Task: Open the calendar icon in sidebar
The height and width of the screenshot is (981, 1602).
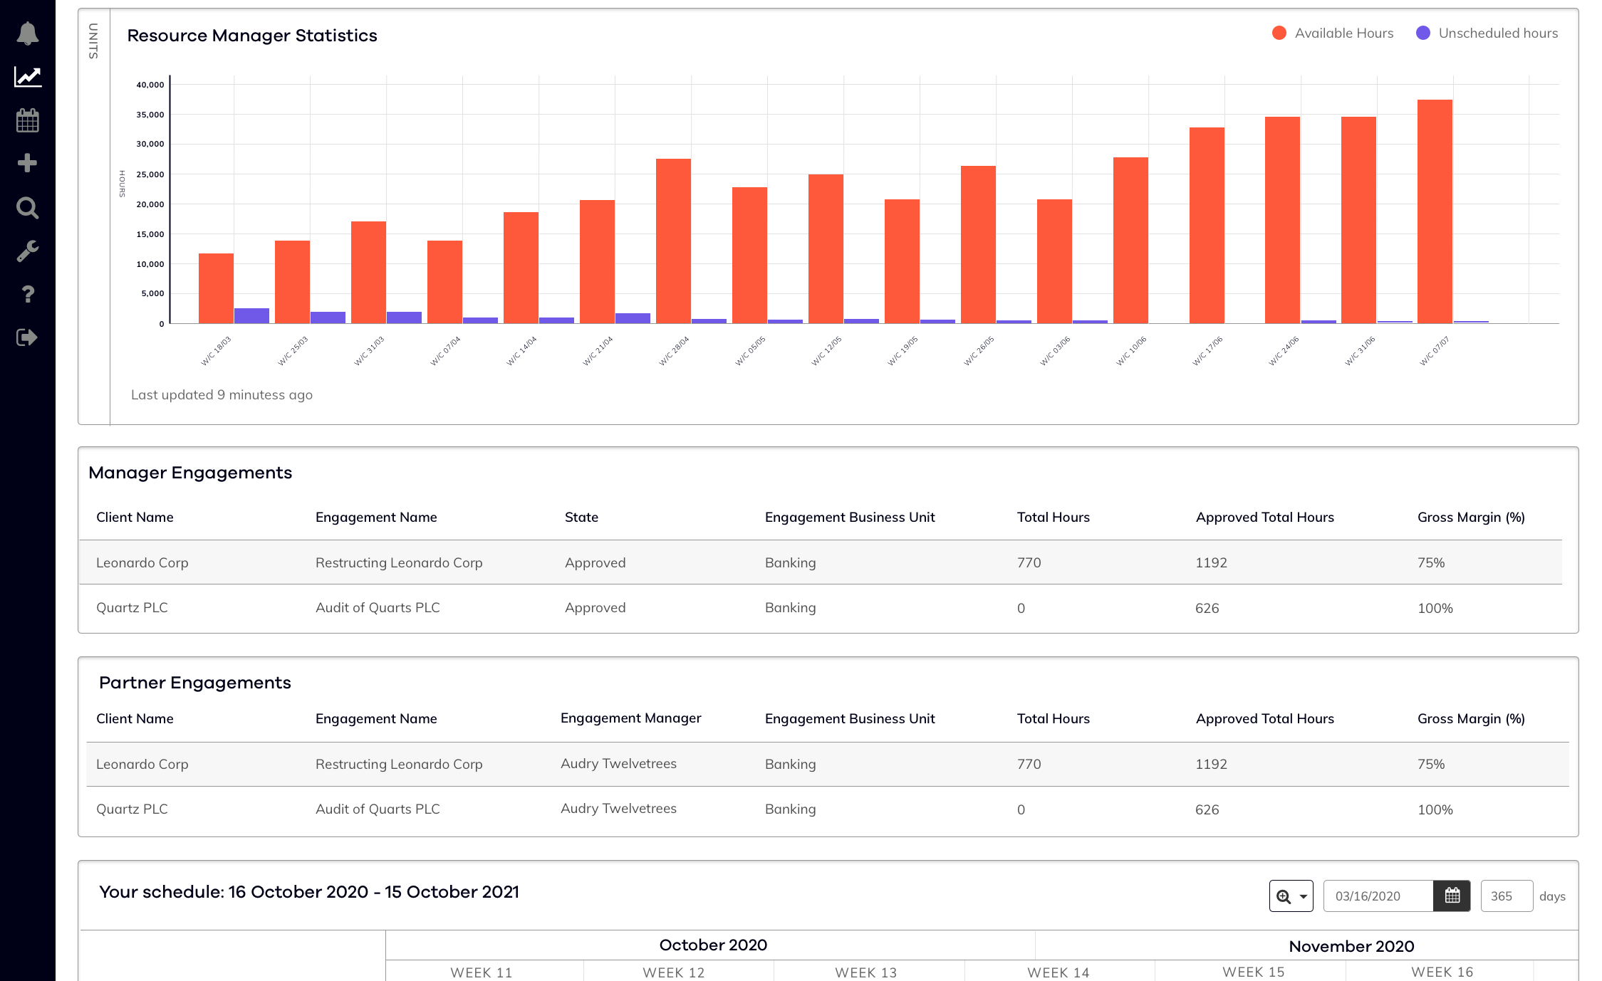Action: [27, 120]
